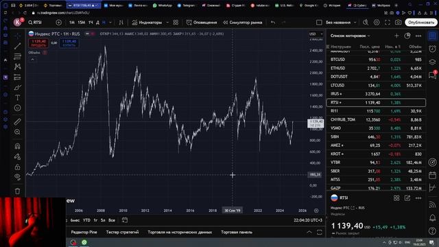
Task: Open the Тестер стратегий tab
Action: pos(122,232)
